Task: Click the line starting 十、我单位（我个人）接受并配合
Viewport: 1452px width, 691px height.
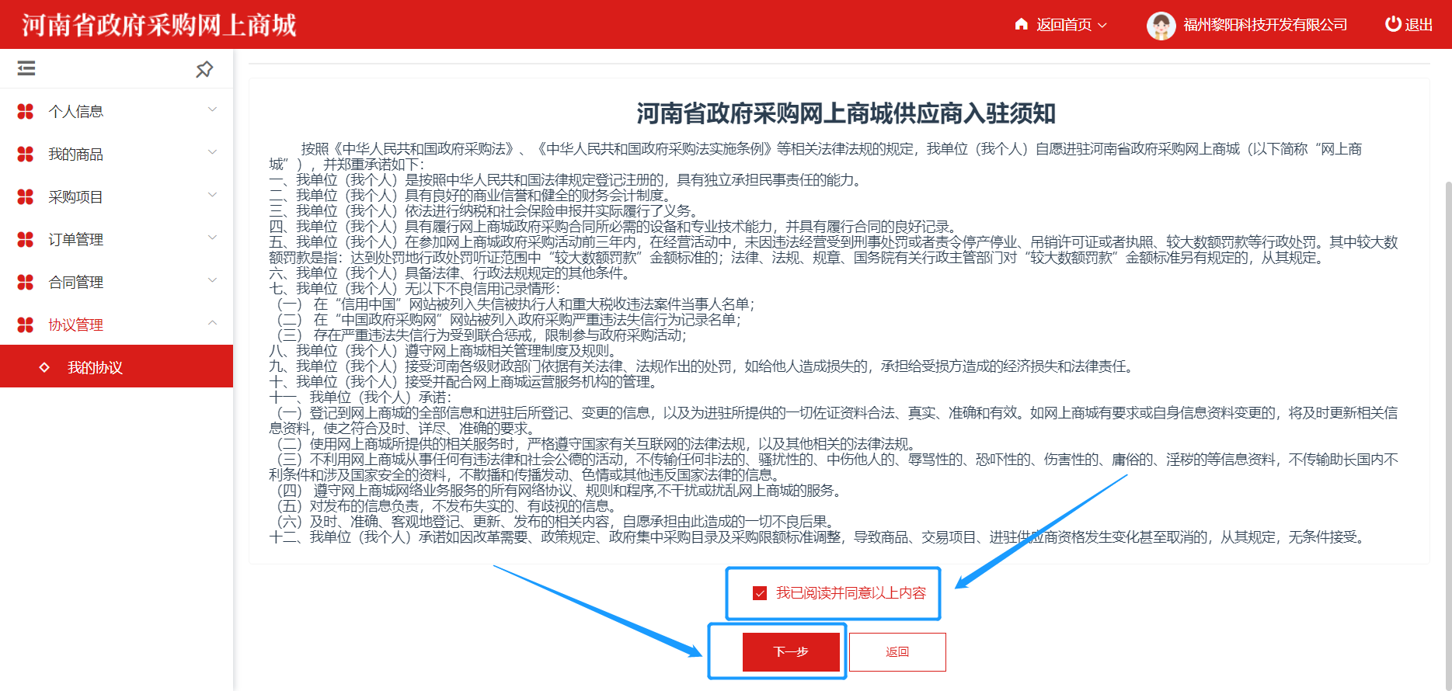Action: point(465,382)
